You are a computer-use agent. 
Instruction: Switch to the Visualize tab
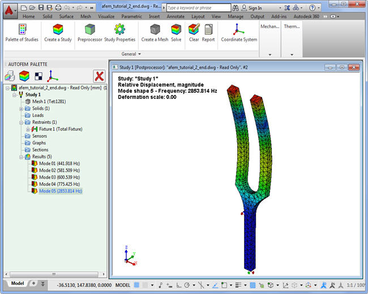106,16
